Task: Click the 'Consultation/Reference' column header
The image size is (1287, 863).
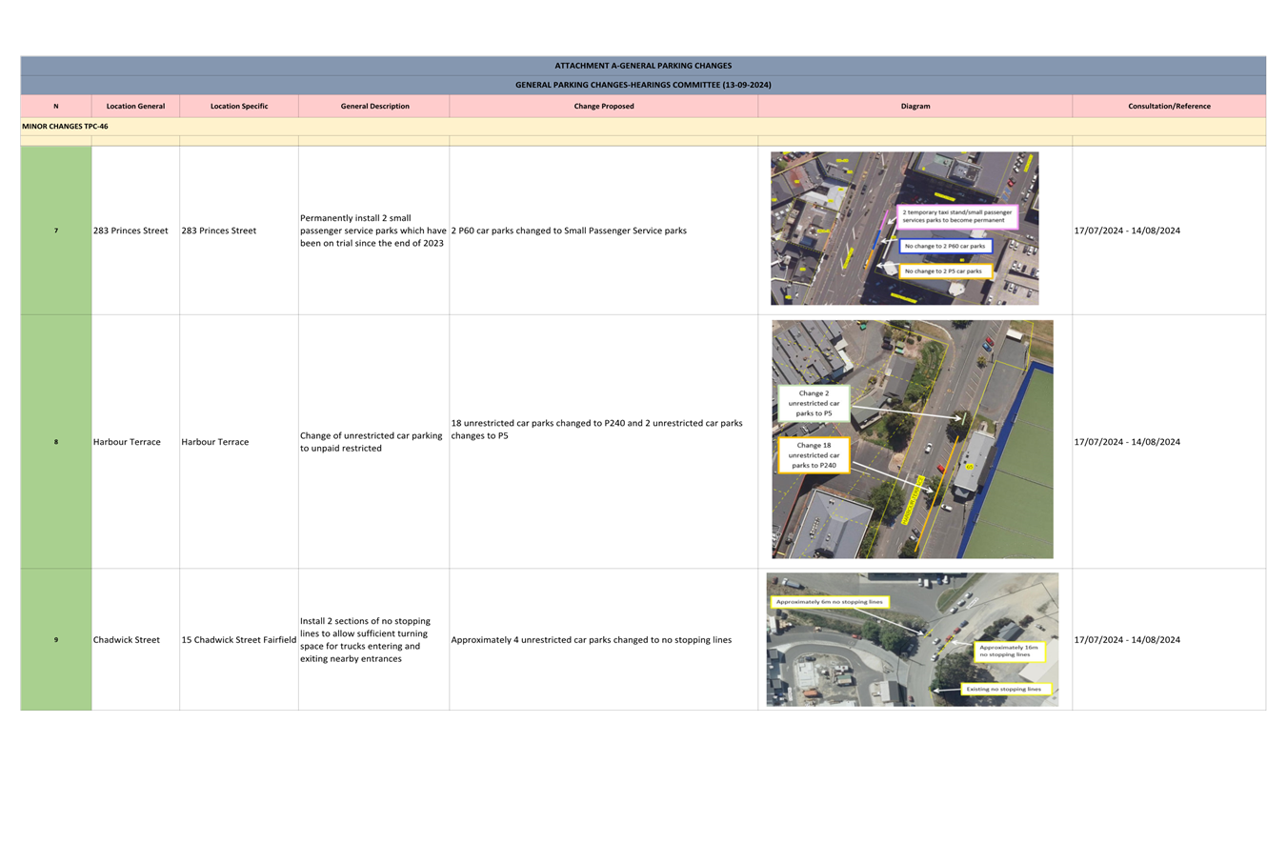Action: click(x=1169, y=106)
